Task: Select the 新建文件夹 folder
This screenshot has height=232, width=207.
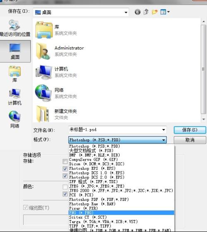Action: tap(56, 114)
